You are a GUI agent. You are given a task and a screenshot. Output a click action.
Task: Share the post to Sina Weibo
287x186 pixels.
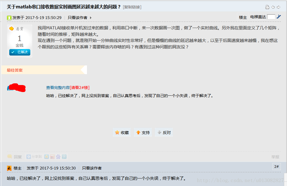[x=52, y=157]
